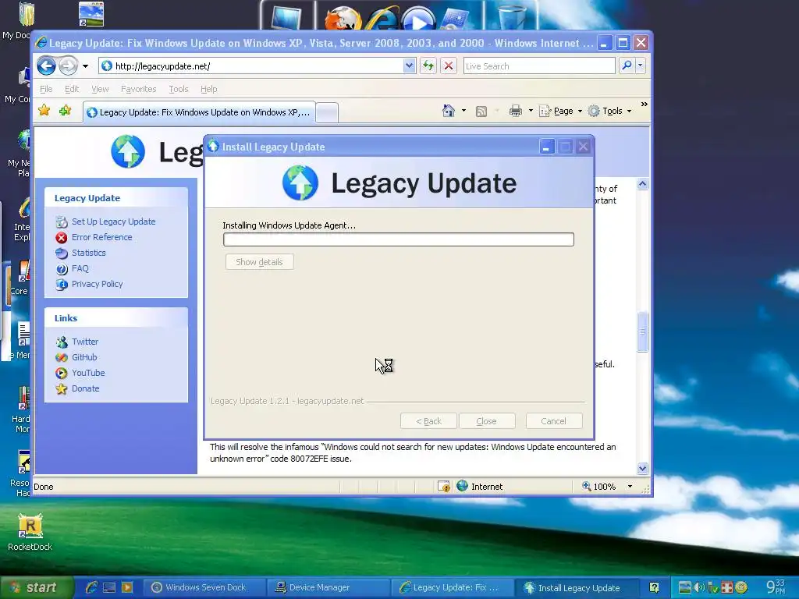Click the Print toolbar icon
The height and width of the screenshot is (599, 799).
(x=516, y=111)
